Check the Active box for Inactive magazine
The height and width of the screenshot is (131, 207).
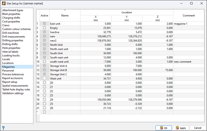point(44,32)
